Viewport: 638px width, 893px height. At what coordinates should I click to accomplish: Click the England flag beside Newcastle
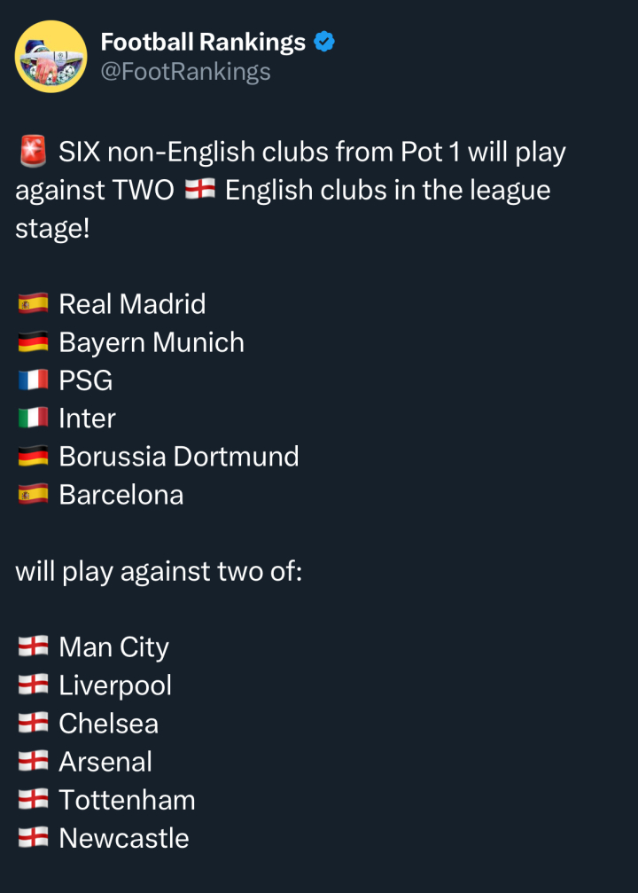[x=33, y=838]
